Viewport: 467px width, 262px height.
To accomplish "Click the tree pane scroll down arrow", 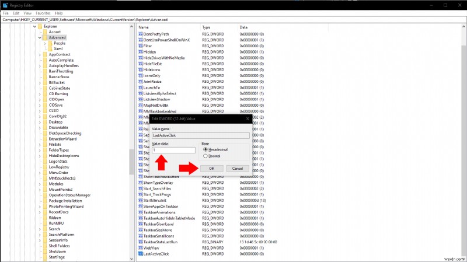I will click(x=132, y=258).
